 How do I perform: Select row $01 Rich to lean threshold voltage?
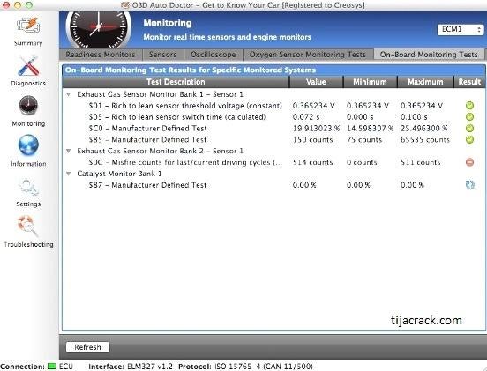tap(273, 106)
